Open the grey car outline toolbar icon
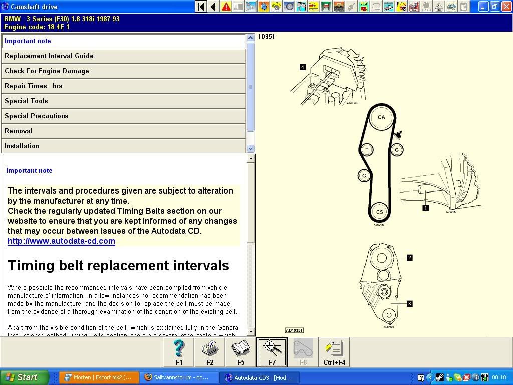 (376, 6)
